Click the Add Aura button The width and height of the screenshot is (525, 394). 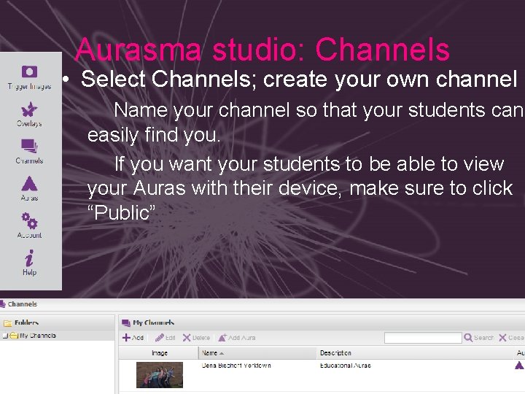pyautogui.click(x=237, y=338)
